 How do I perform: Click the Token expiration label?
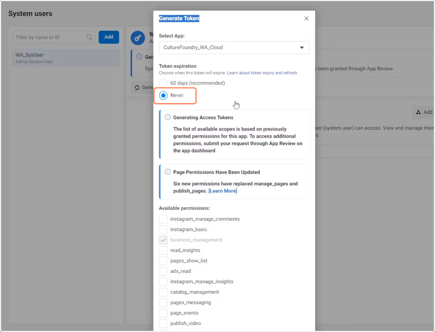coord(178,66)
